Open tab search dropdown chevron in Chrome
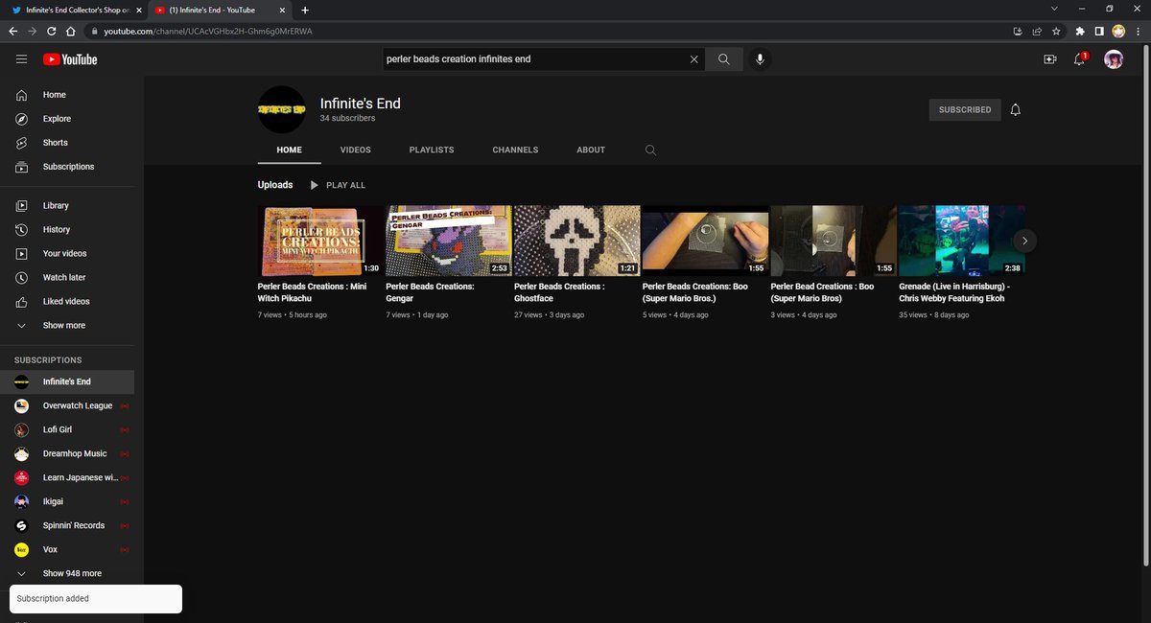 click(x=1054, y=9)
